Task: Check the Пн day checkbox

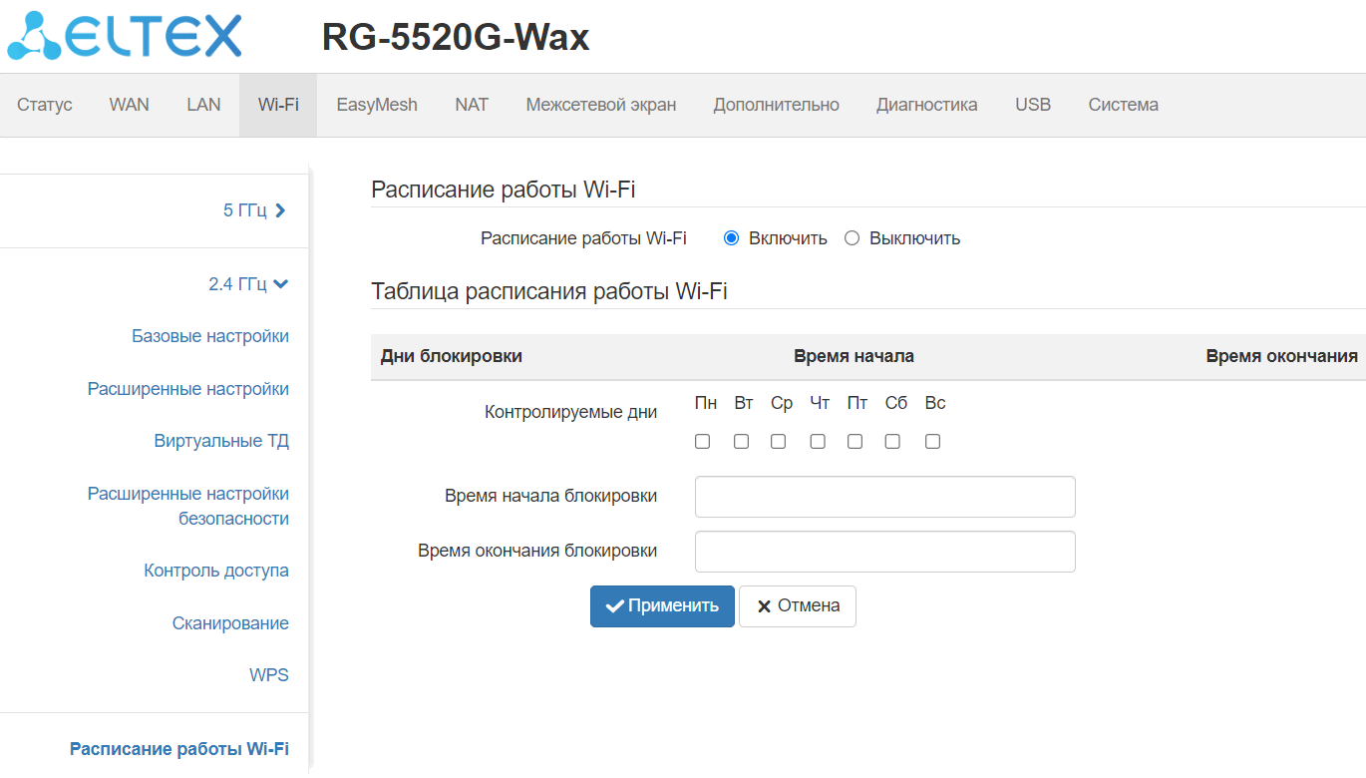Action: pos(703,441)
